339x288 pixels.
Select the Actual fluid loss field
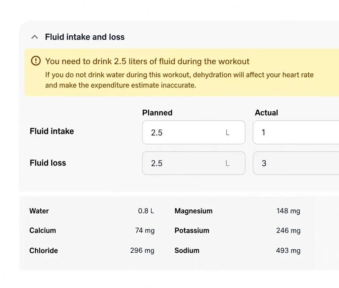296,163
